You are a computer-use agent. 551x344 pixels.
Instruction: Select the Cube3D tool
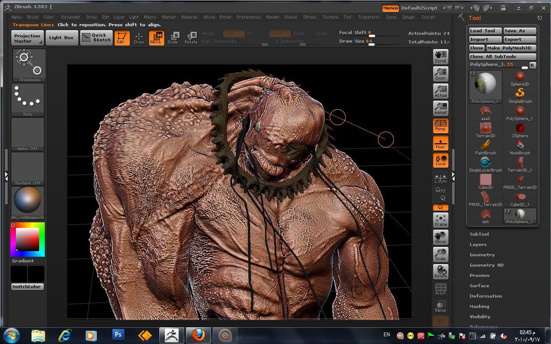point(486,182)
